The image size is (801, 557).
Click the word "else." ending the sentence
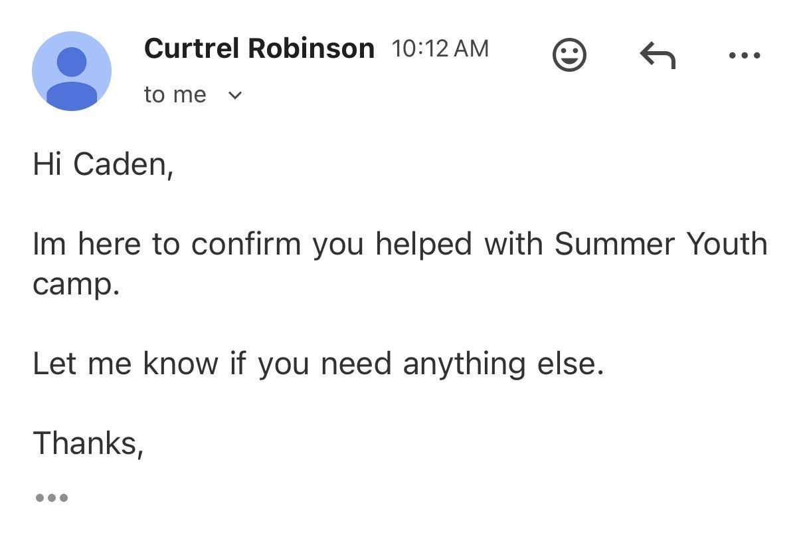click(x=570, y=364)
